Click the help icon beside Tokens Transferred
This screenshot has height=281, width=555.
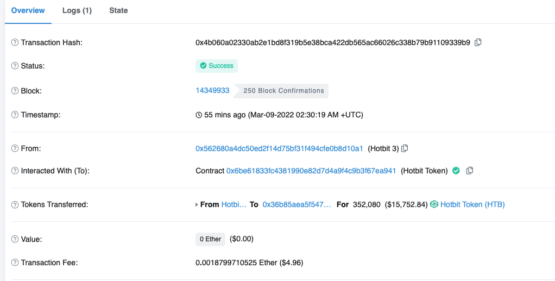[x=15, y=204]
